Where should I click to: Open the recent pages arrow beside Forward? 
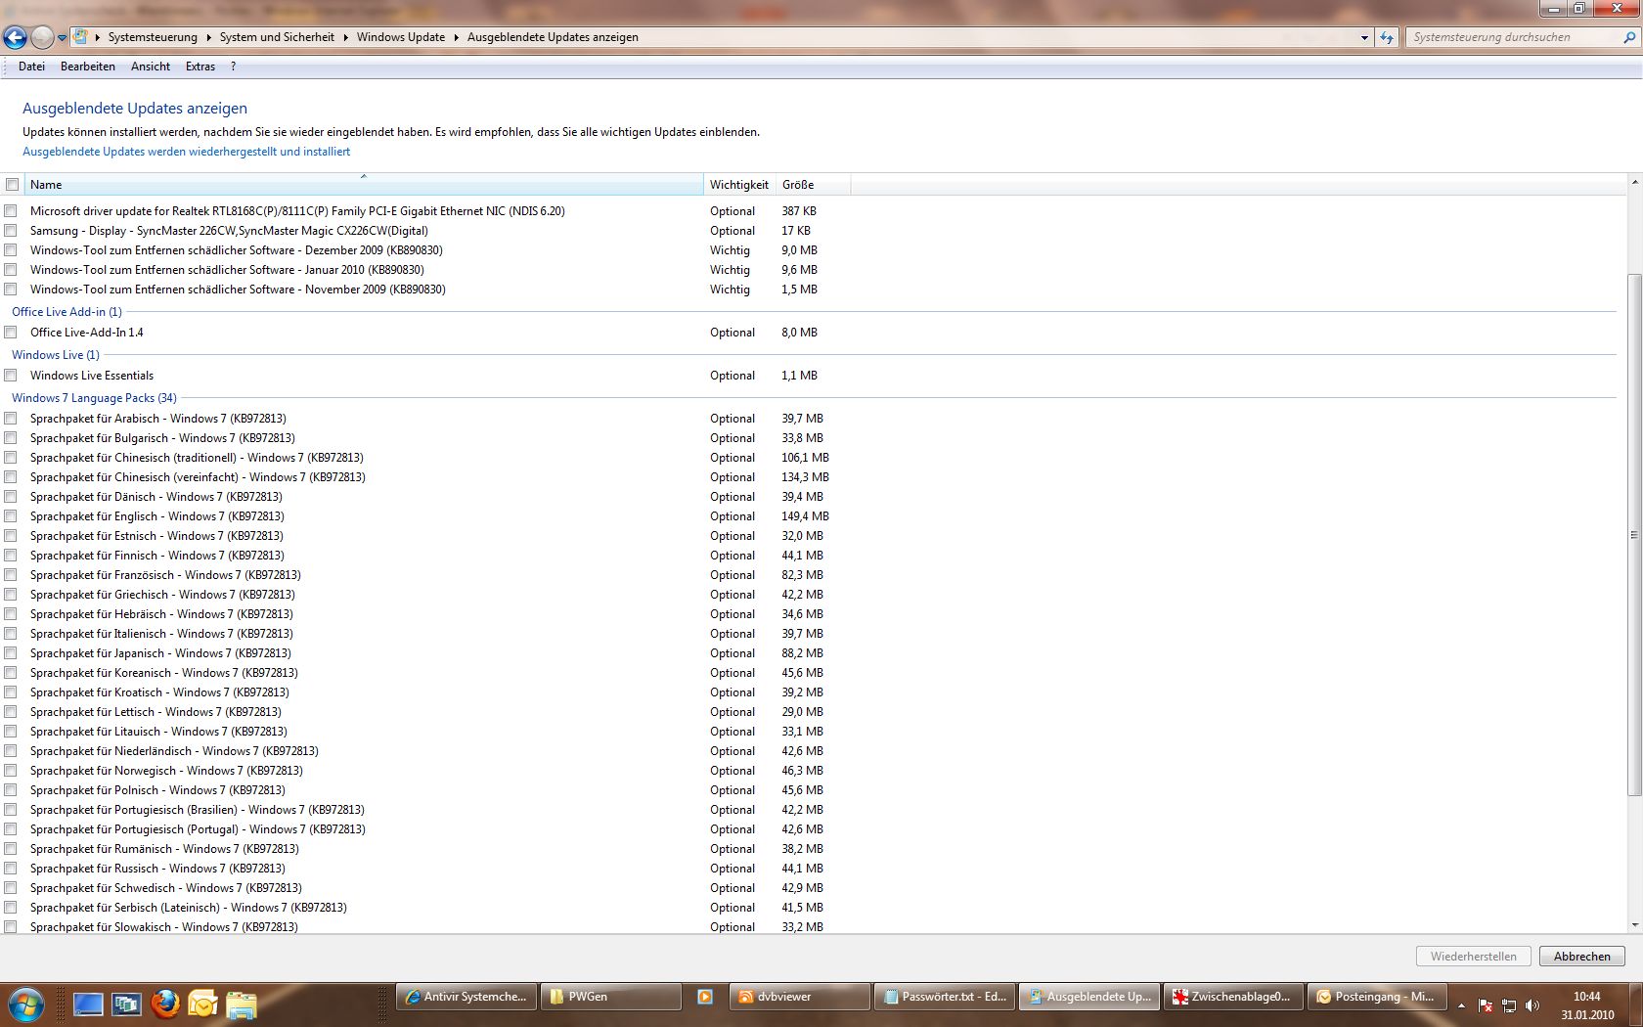click(63, 38)
